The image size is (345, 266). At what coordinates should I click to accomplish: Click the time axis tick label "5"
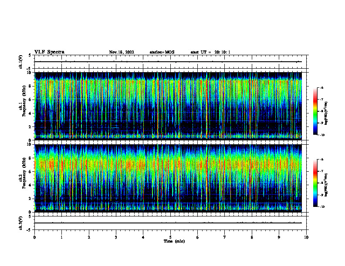click(x=170, y=237)
